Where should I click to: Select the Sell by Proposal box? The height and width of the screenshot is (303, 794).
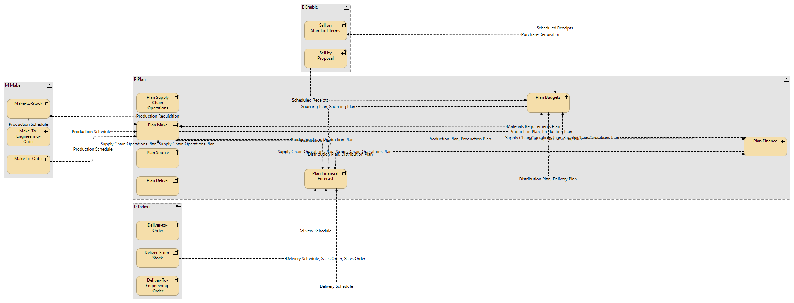[325, 61]
